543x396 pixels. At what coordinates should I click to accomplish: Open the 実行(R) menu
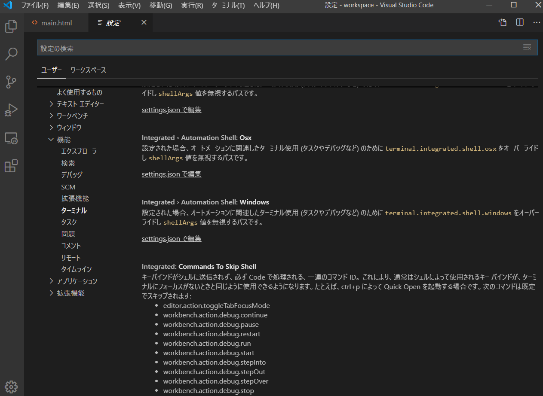192,5
